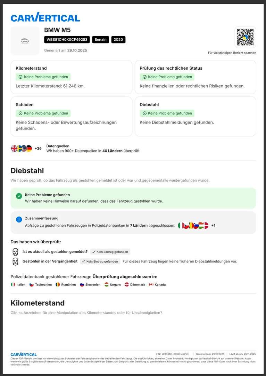Click the 2020 year badge
This screenshot has width=266, height=376.
118,40
